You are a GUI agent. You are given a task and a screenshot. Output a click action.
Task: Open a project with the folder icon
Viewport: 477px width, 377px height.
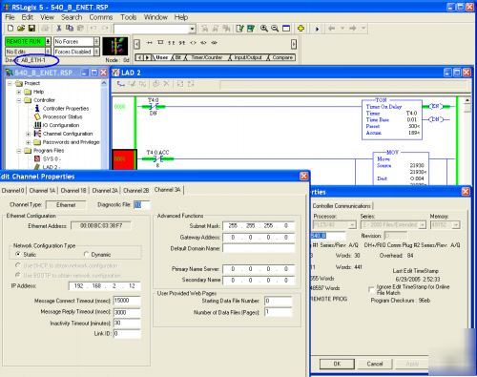(21, 29)
